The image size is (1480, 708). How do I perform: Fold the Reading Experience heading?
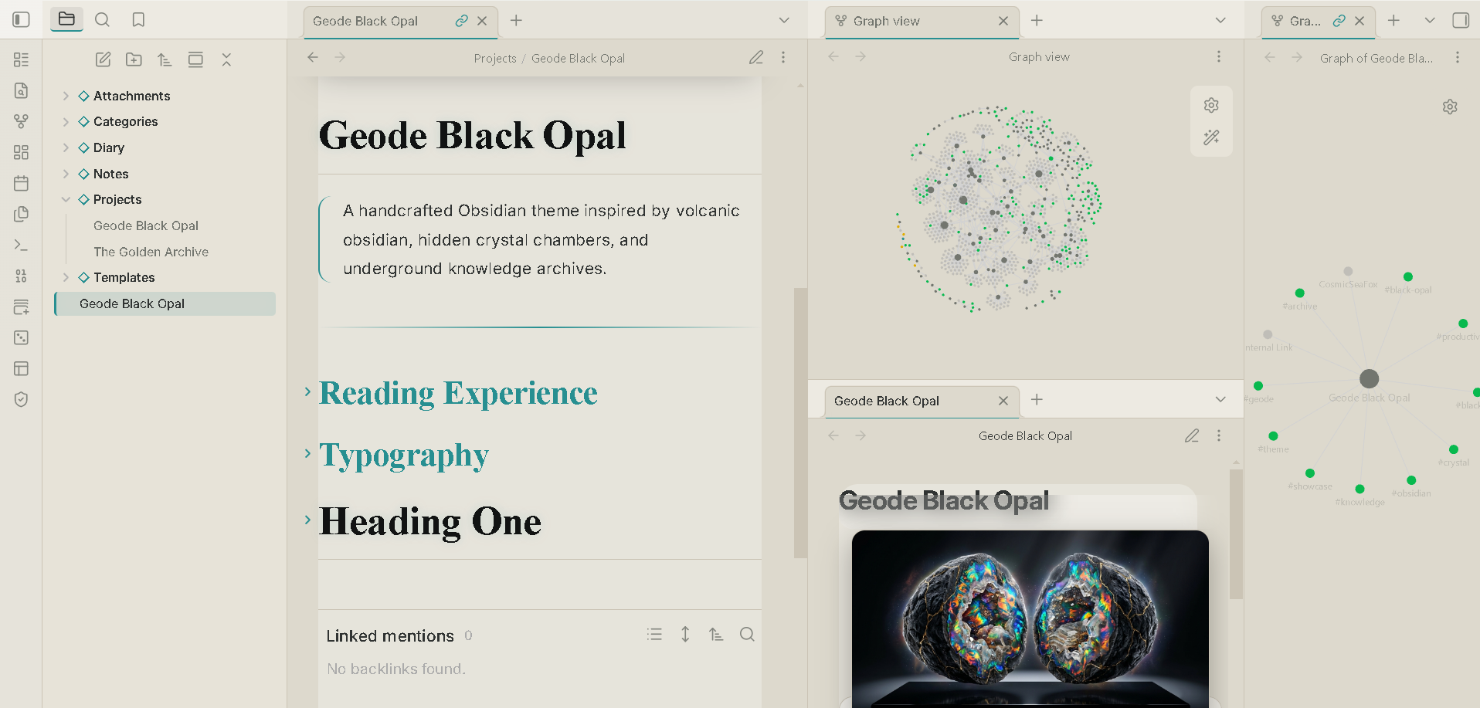(307, 391)
